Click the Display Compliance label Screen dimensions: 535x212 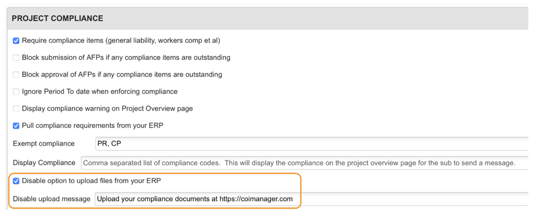point(44,163)
